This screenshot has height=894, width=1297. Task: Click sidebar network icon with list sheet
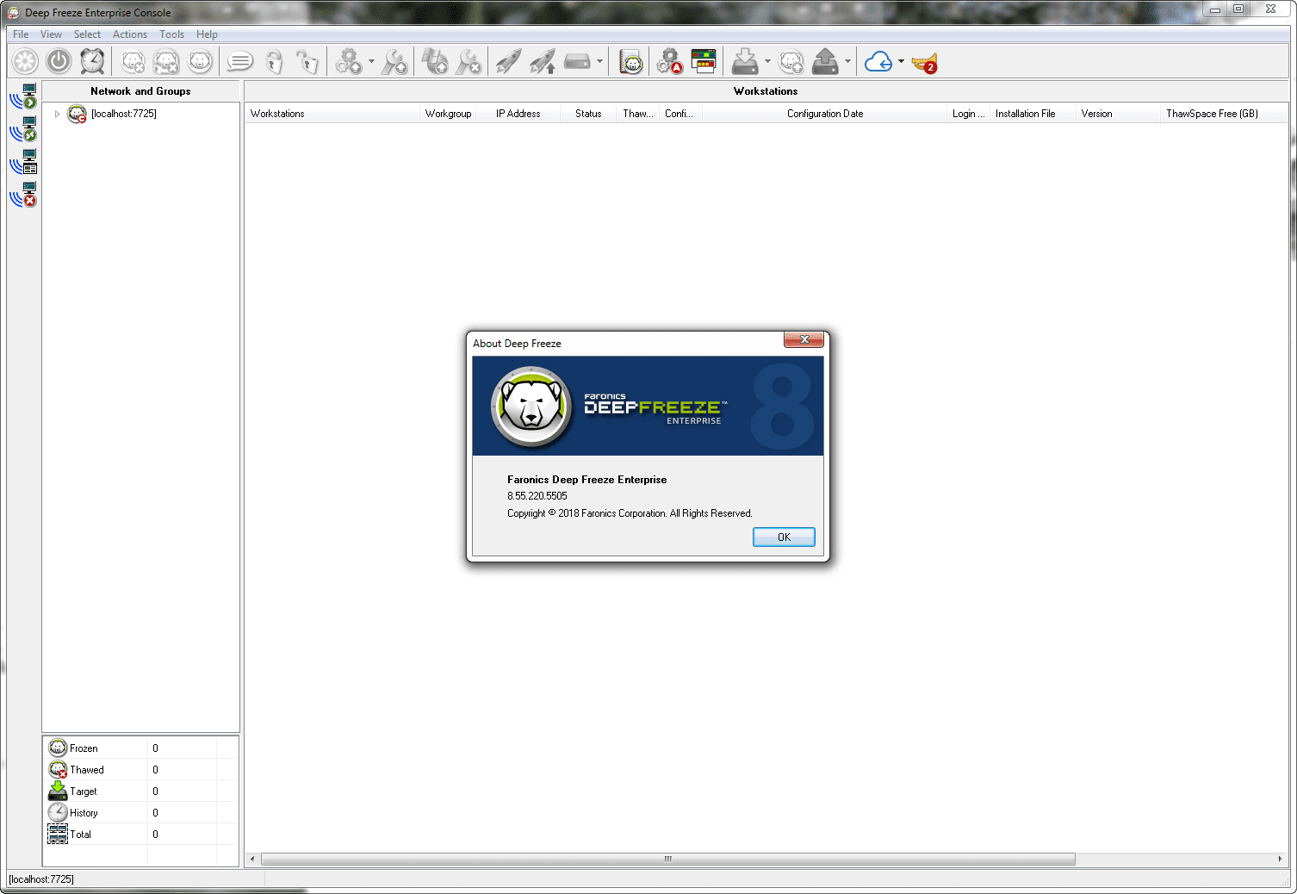coord(23,162)
